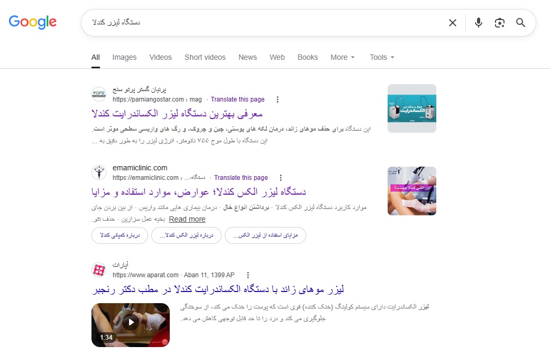This screenshot has width=550, height=355.
Task: Play the 1:34 aparat video thumbnail
Action: (131, 325)
